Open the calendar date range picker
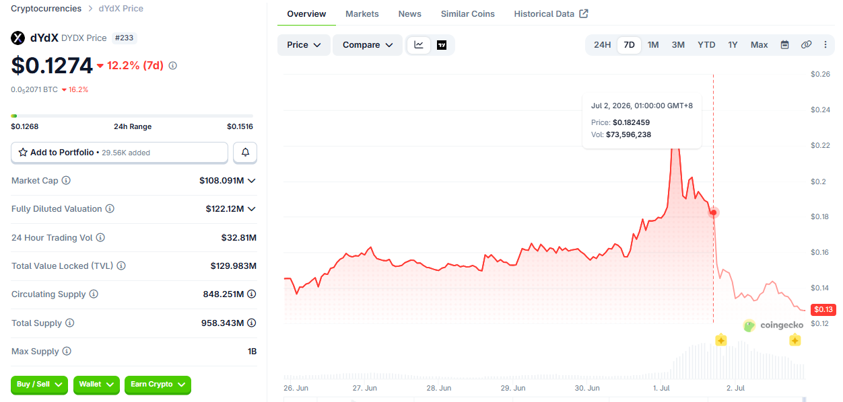Screen dimensions: 843x402 pyautogui.click(x=784, y=45)
